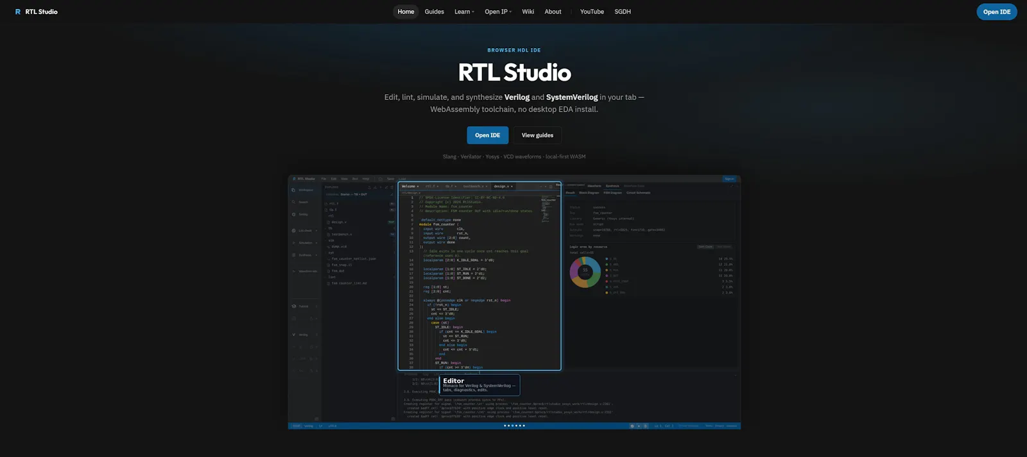Expand the Synthesis sidebar arrow

pos(316,255)
